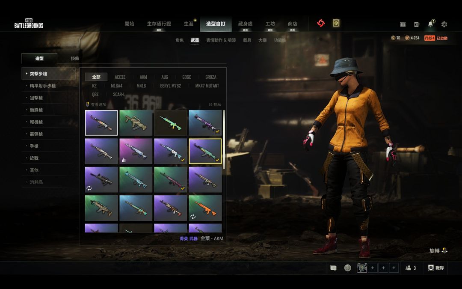
Task: Filter skins by M16A4
Action: pyautogui.click(x=116, y=86)
